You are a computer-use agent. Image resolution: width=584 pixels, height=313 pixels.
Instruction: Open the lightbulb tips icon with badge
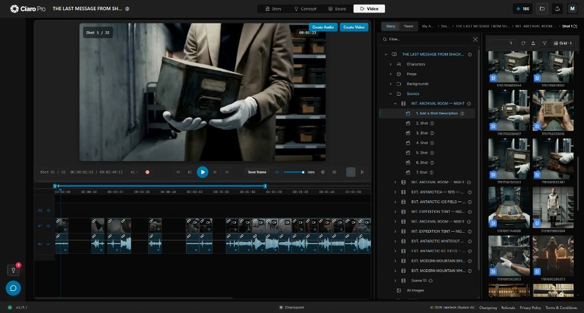click(14, 270)
